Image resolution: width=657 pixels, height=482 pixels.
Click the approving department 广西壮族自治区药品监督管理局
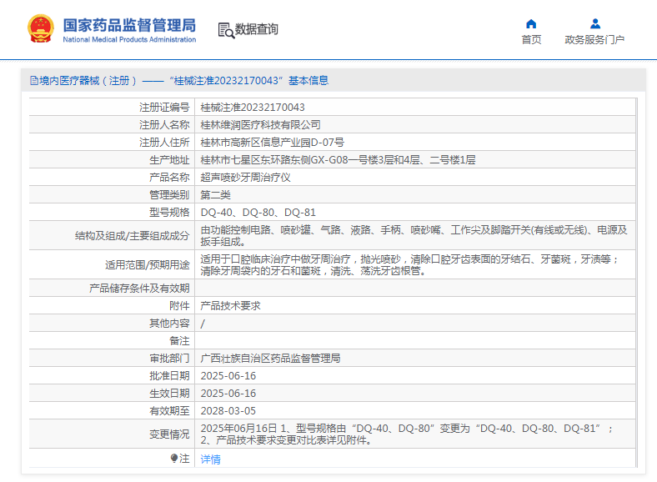pyautogui.click(x=271, y=359)
